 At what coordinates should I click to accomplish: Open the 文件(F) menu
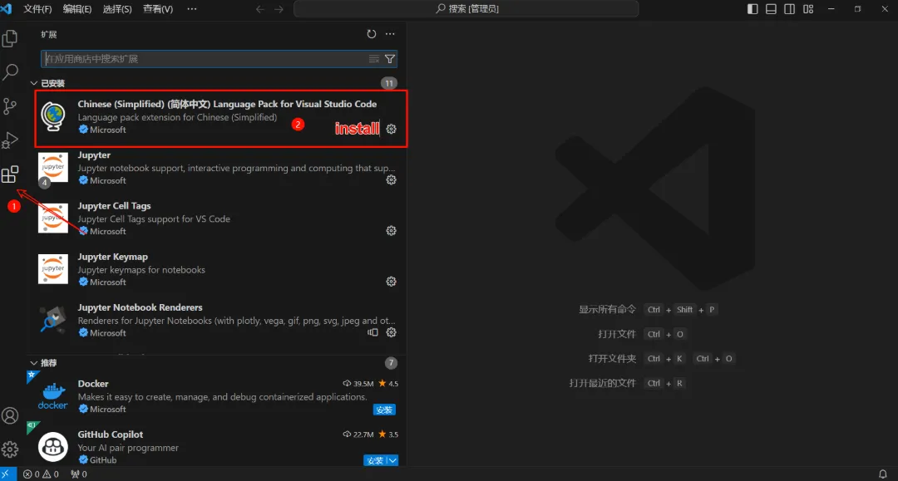click(37, 9)
